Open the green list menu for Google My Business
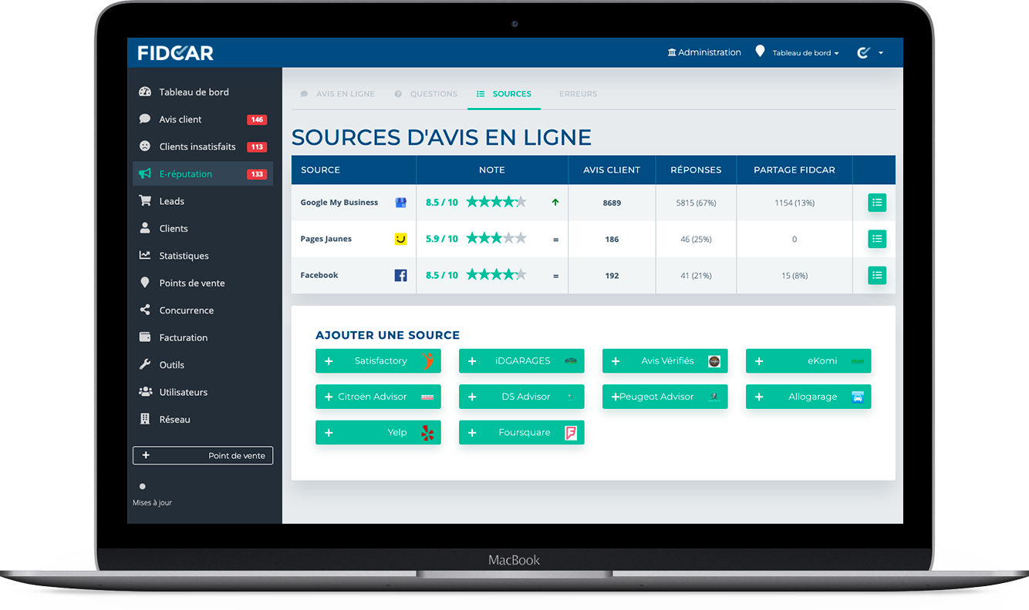1029x610 pixels. pyautogui.click(x=876, y=202)
